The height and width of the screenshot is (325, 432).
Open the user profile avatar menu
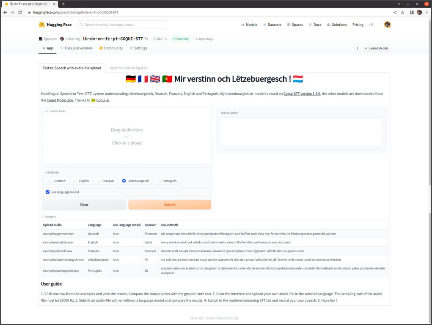coord(387,25)
